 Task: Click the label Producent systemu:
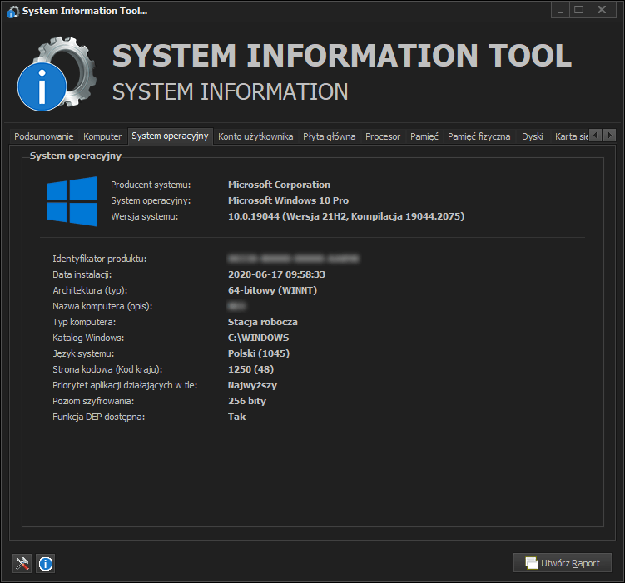click(x=151, y=185)
